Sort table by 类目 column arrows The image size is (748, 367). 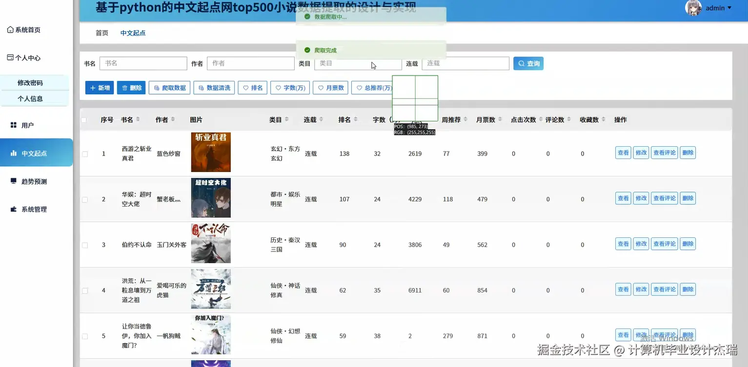click(286, 119)
